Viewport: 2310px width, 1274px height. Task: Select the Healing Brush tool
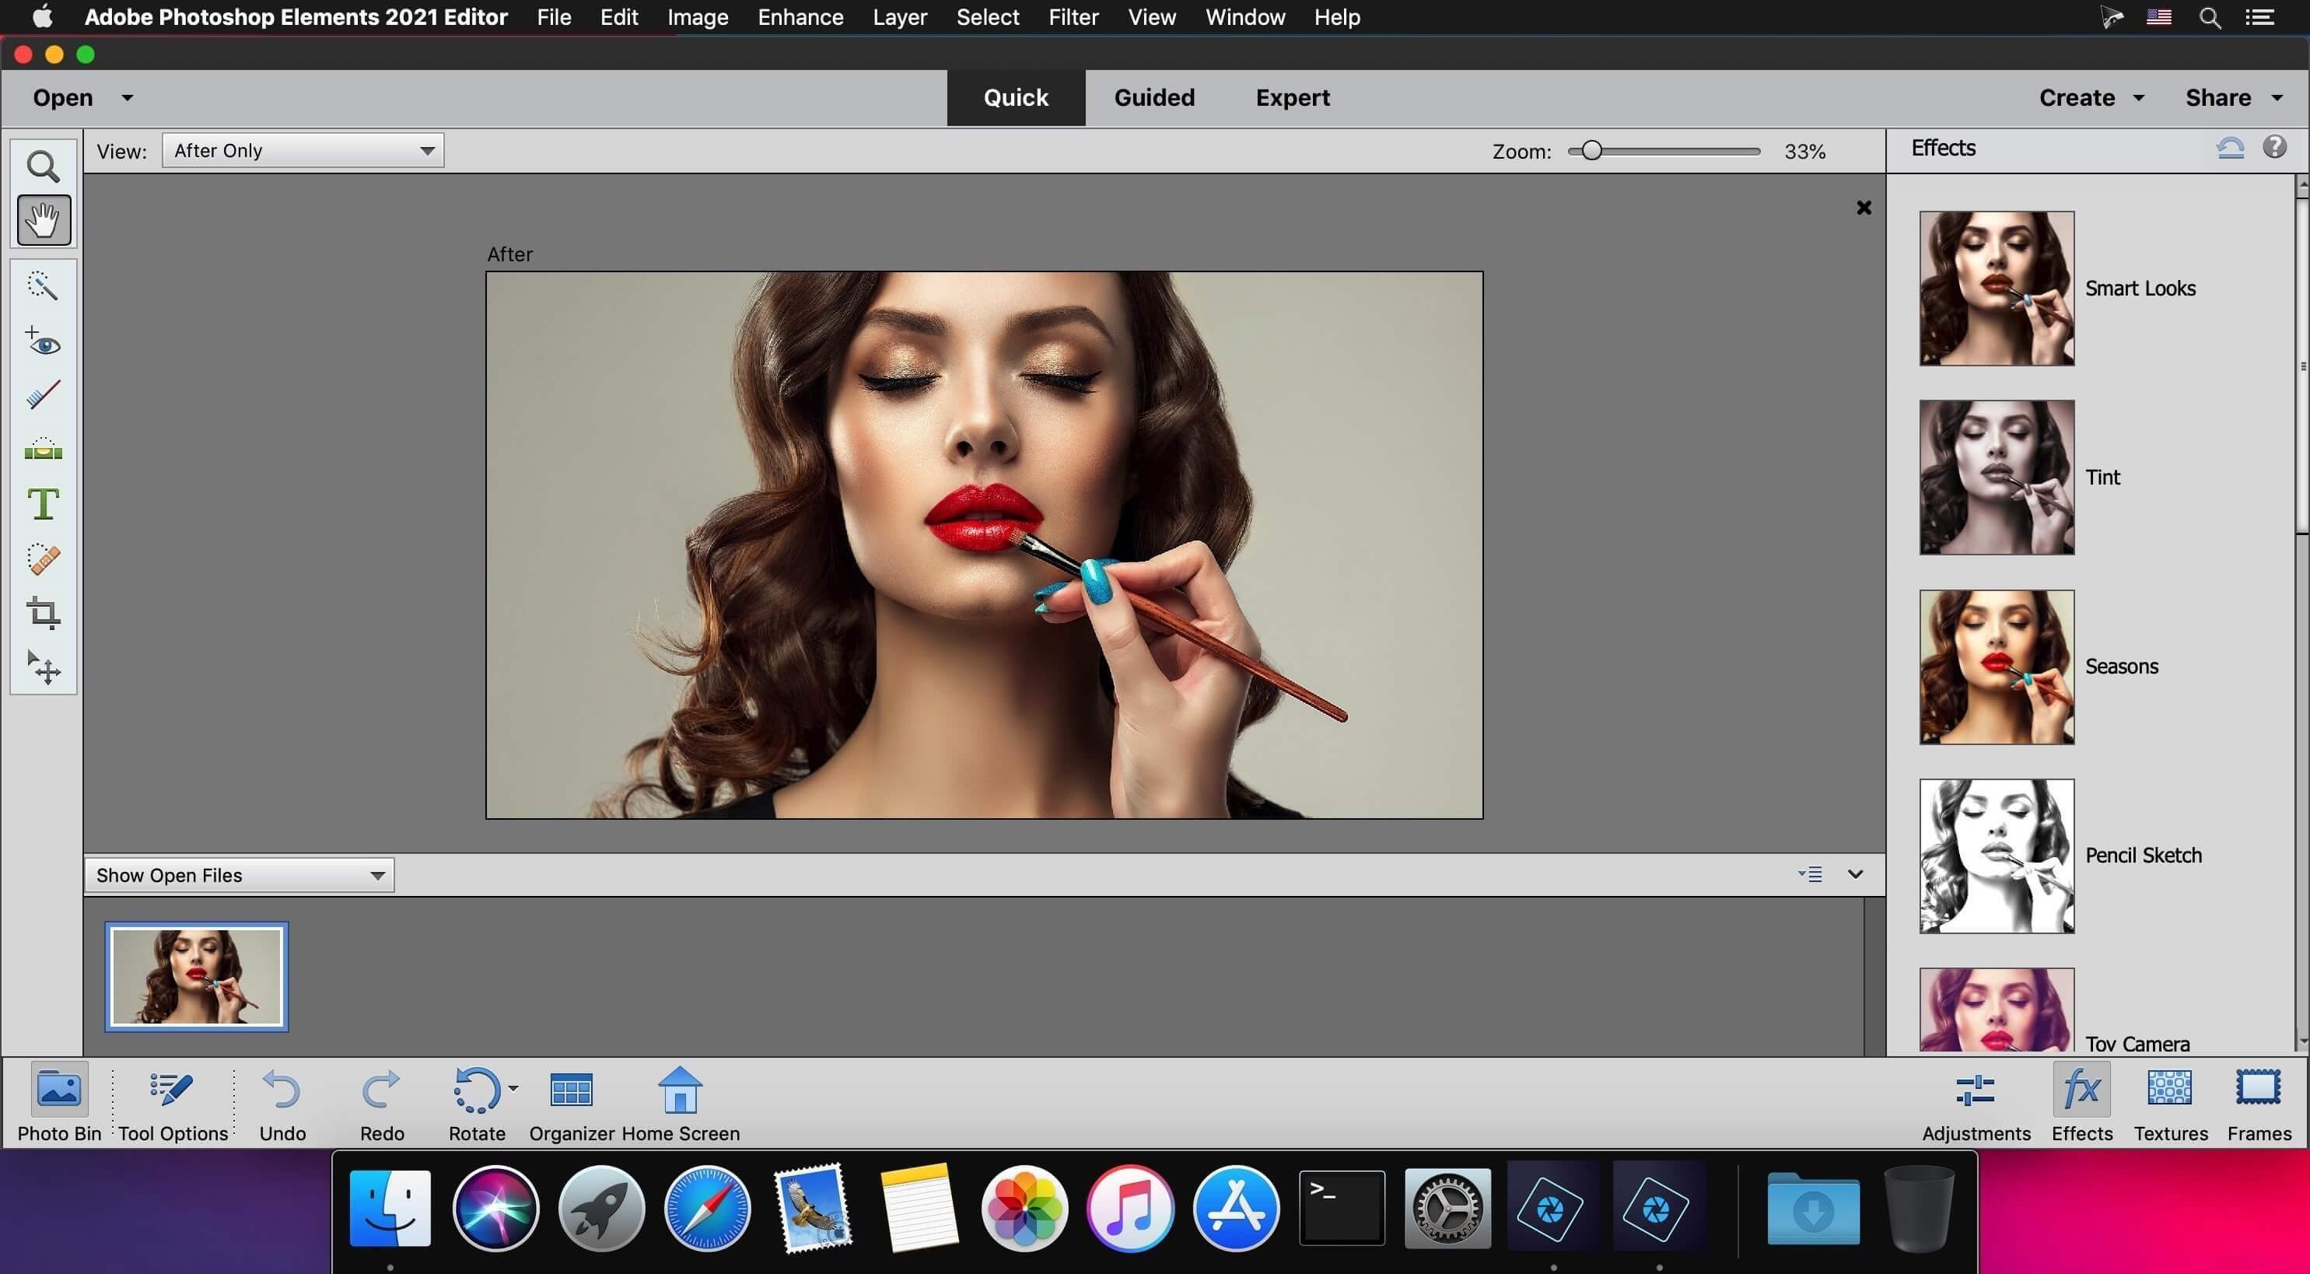(42, 558)
